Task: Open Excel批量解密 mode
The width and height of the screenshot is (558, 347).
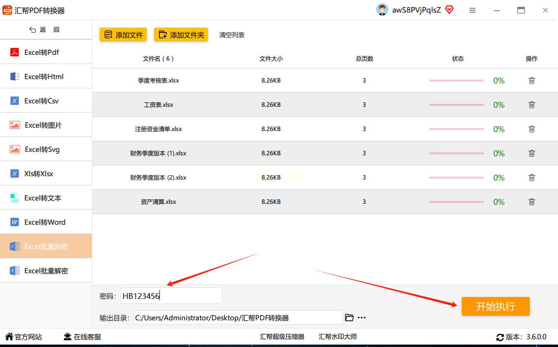Action: click(46, 271)
